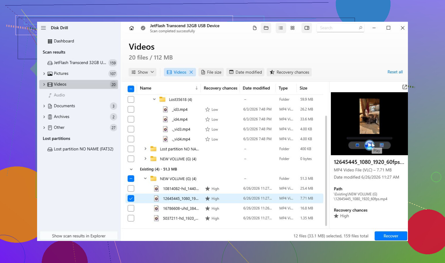445x263 pixels.
Task: Expand the Other category chevron
Action: tap(44, 128)
